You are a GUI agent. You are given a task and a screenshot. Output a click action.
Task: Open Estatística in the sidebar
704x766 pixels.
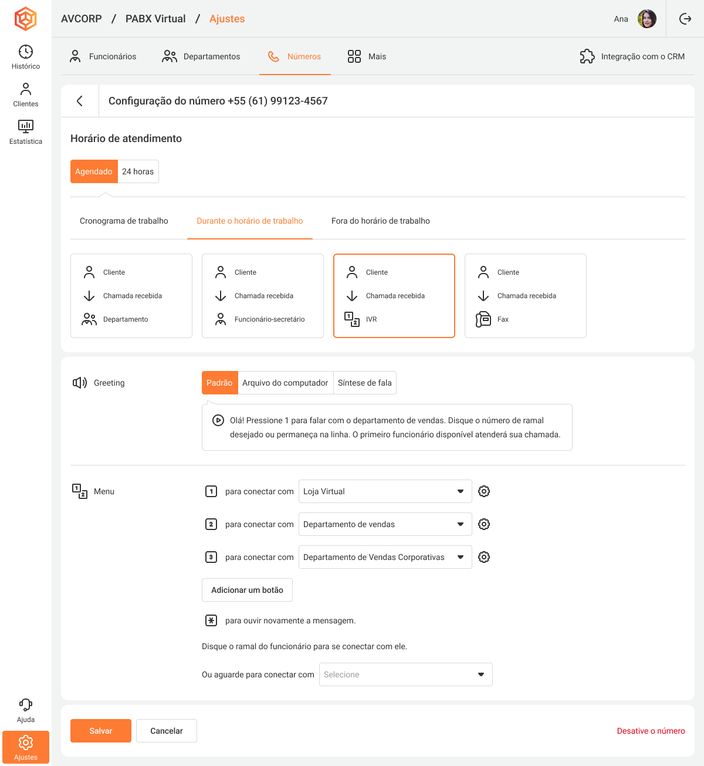[26, 132]
